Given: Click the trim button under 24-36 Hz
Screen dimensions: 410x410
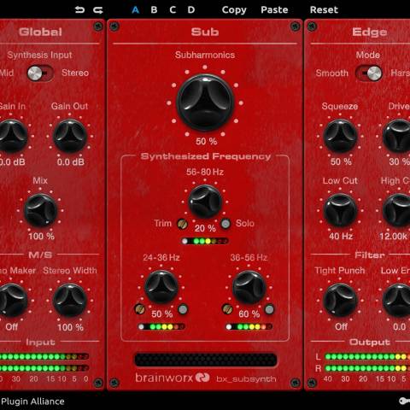Looking at the screenshot, I should click(x=139, y=309).
